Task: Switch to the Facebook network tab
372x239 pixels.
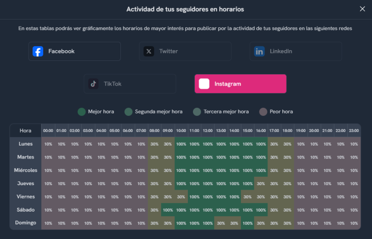Action: 74,51
